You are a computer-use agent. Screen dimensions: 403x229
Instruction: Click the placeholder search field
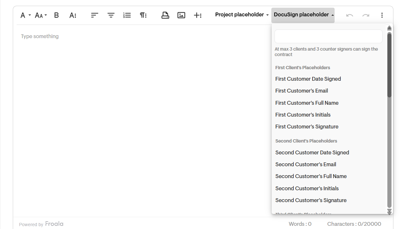[329, 37]
